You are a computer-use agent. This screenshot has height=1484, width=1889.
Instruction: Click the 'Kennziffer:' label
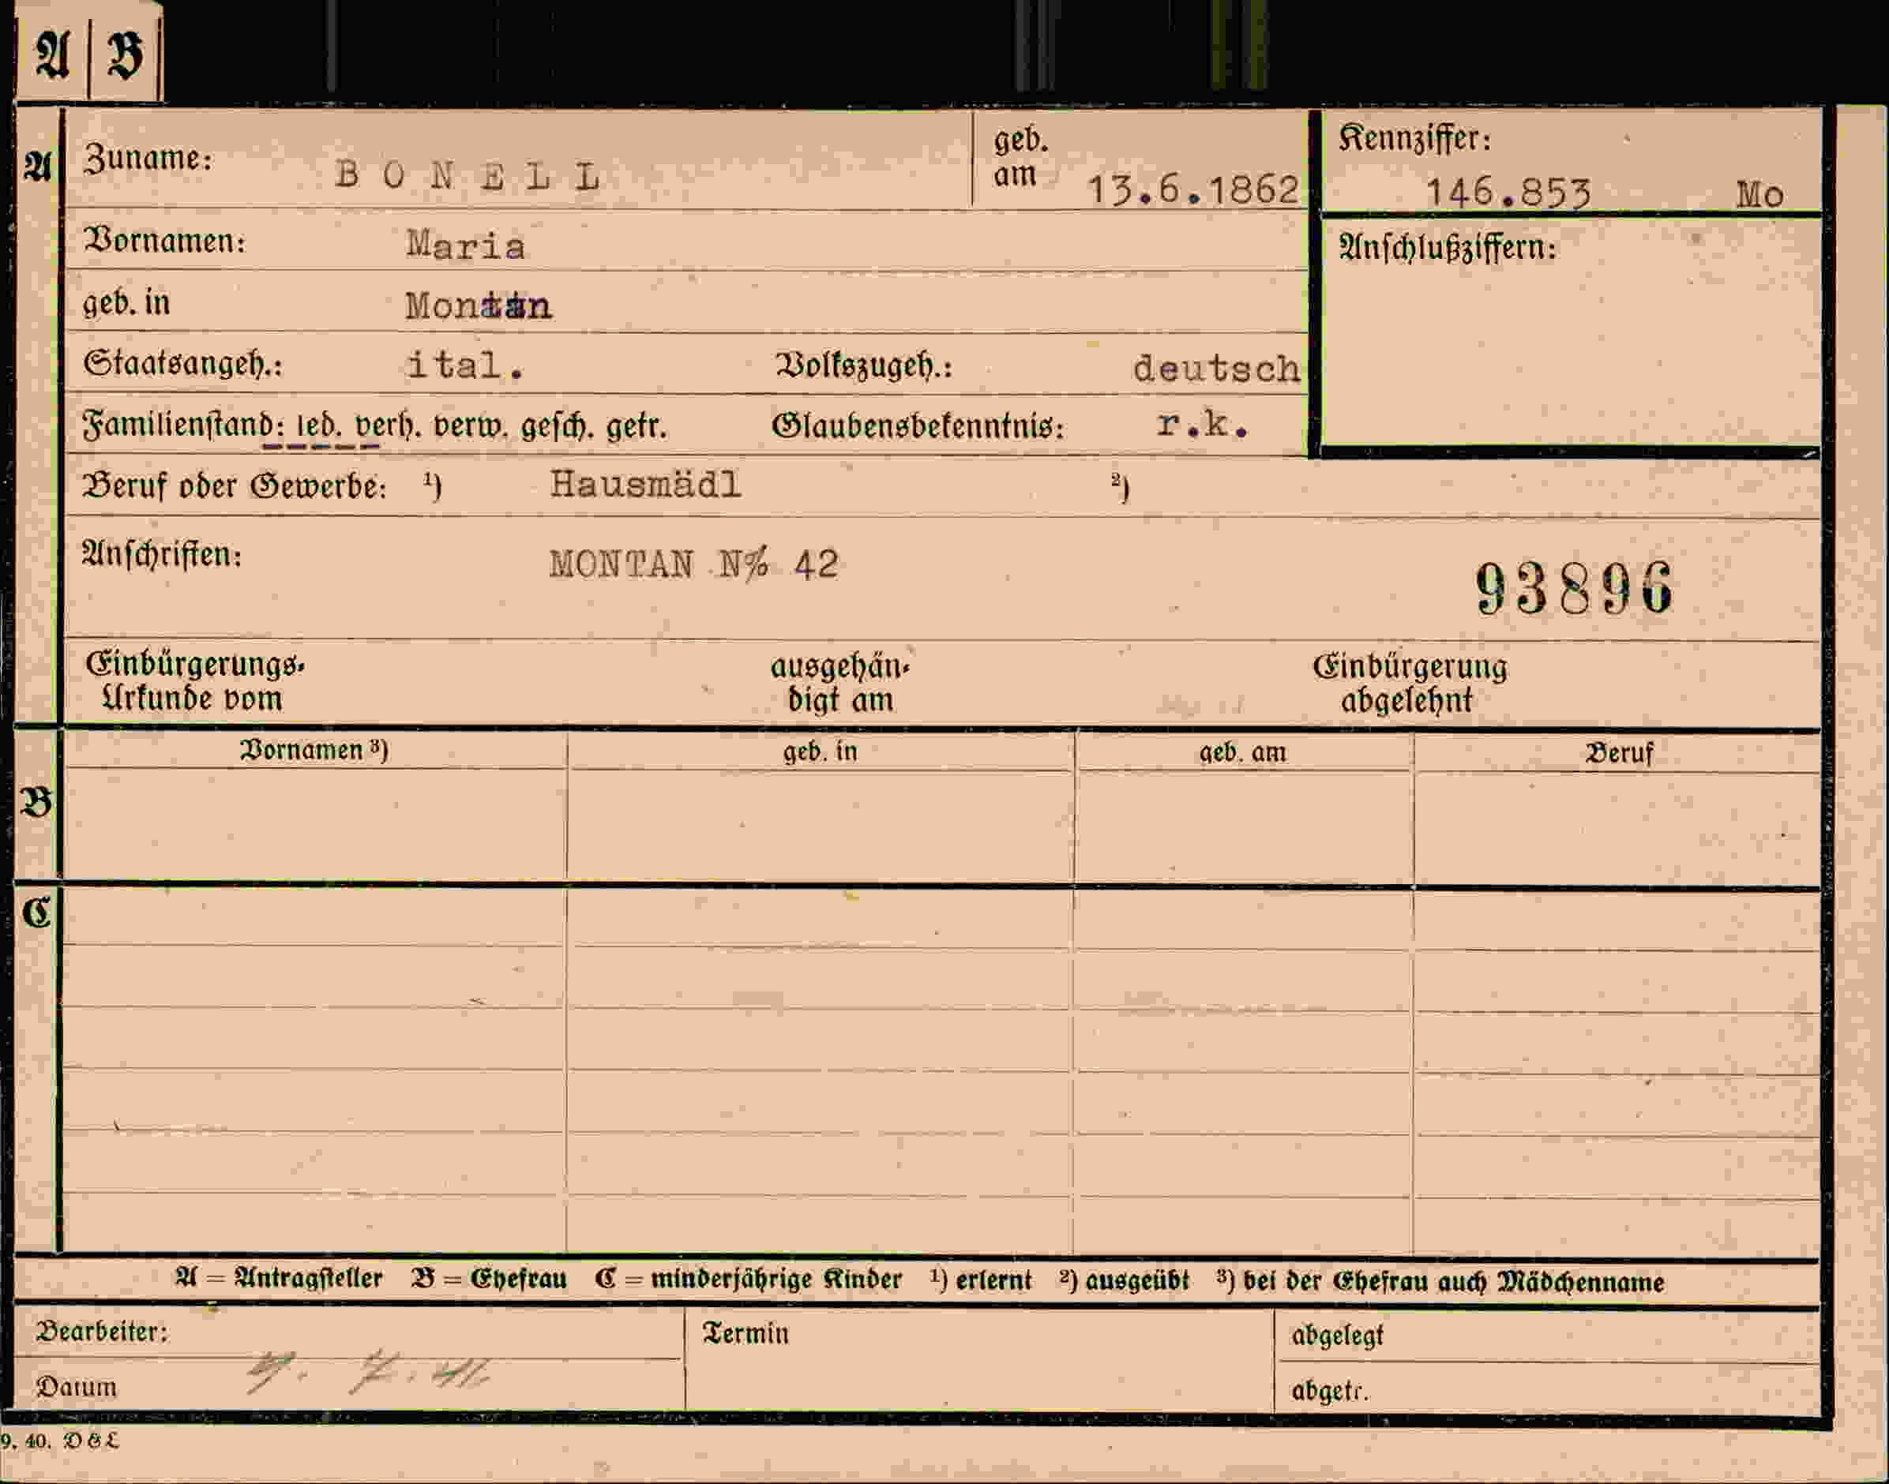1414,138
